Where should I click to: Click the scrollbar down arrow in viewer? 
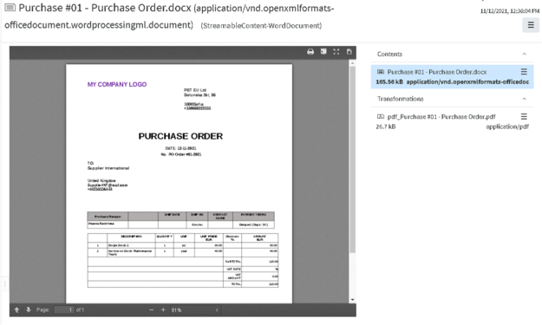(352, 300)
